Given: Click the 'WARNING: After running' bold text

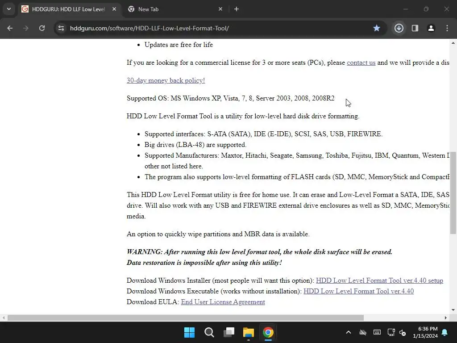Looking at the screenshot, I should tap(259, 252).
